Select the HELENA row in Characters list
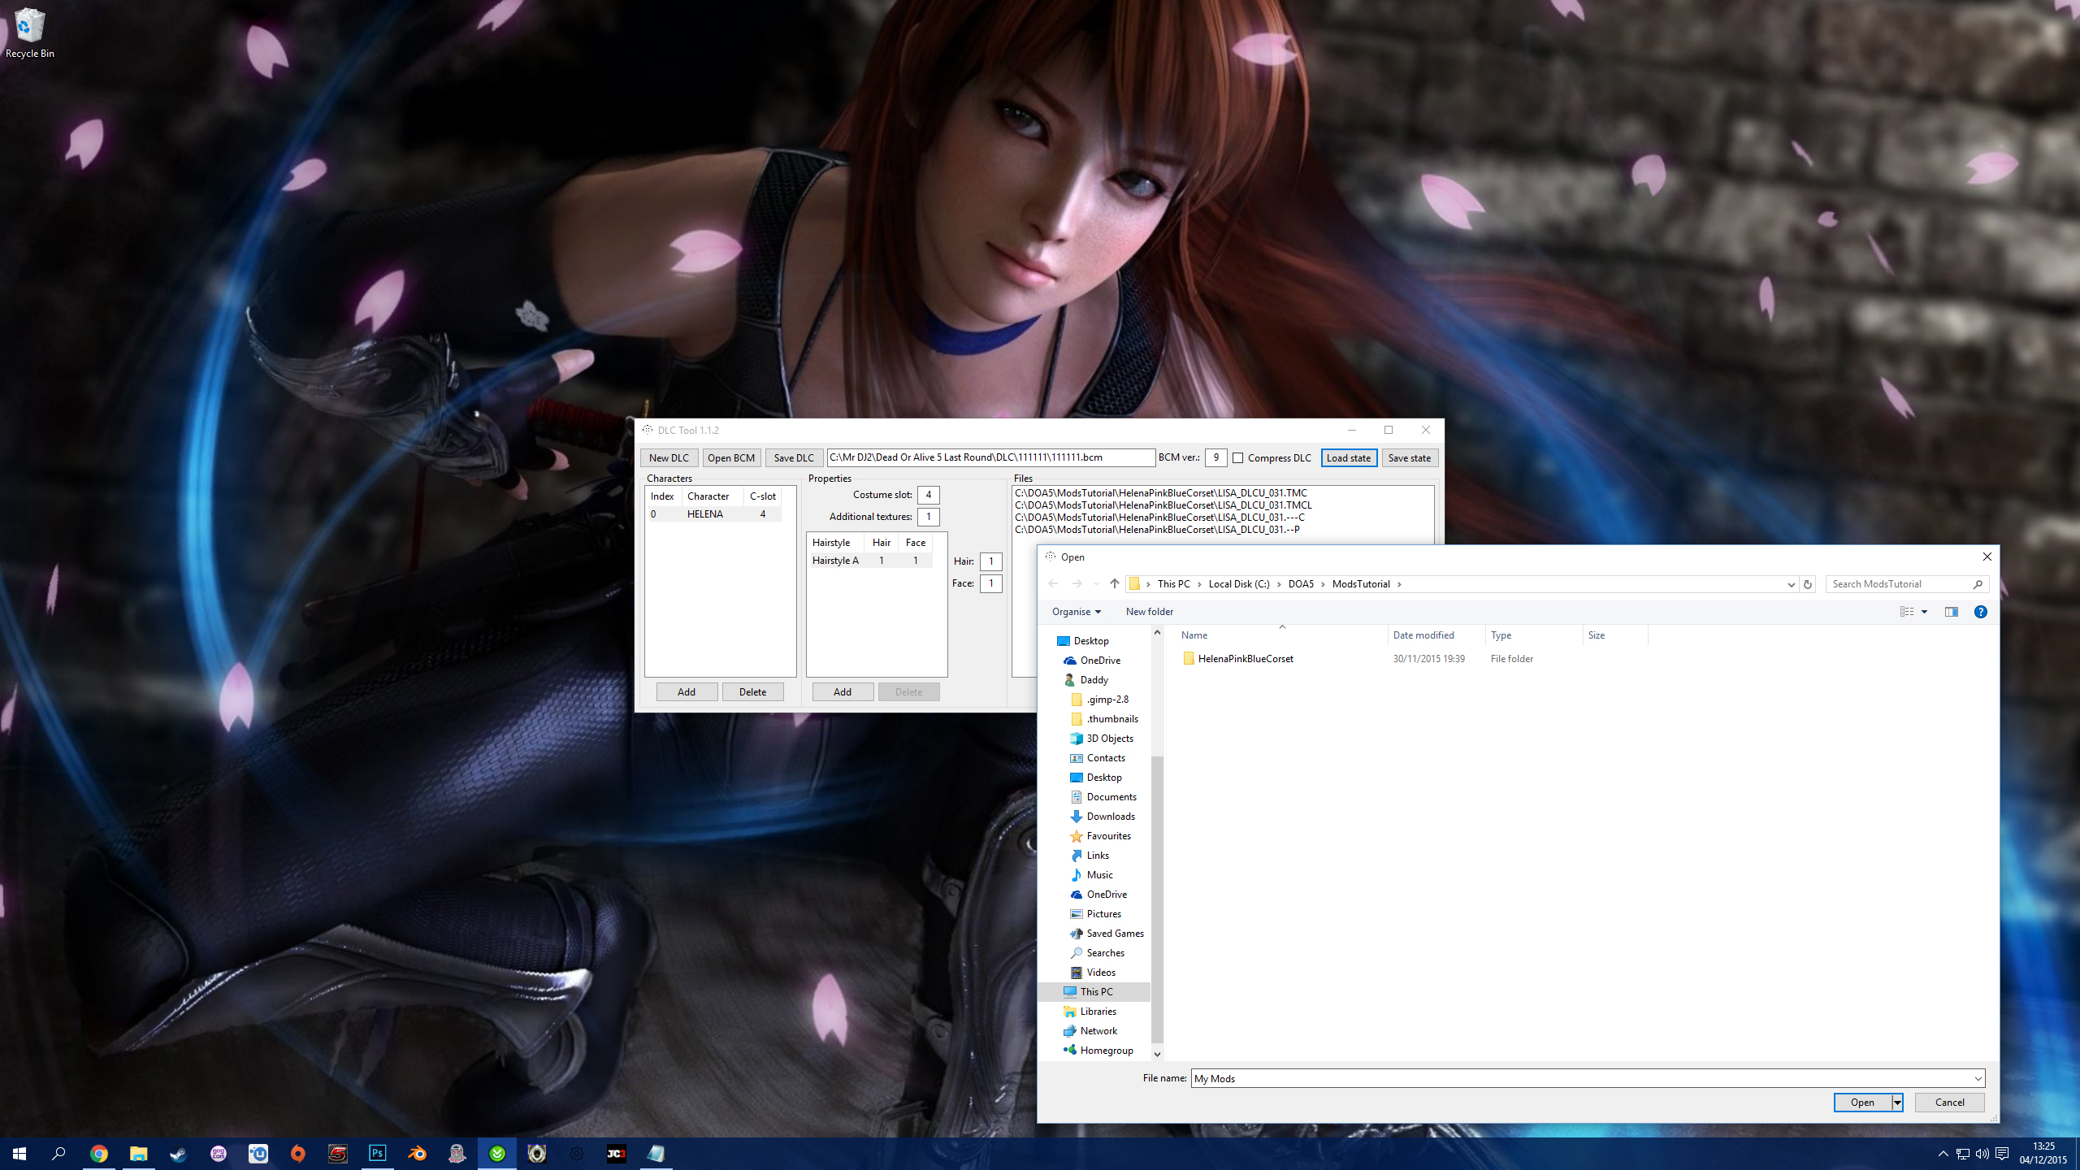Image resolution: width=2080 pixels, height=1170 pixels. [x=713, y=513]
